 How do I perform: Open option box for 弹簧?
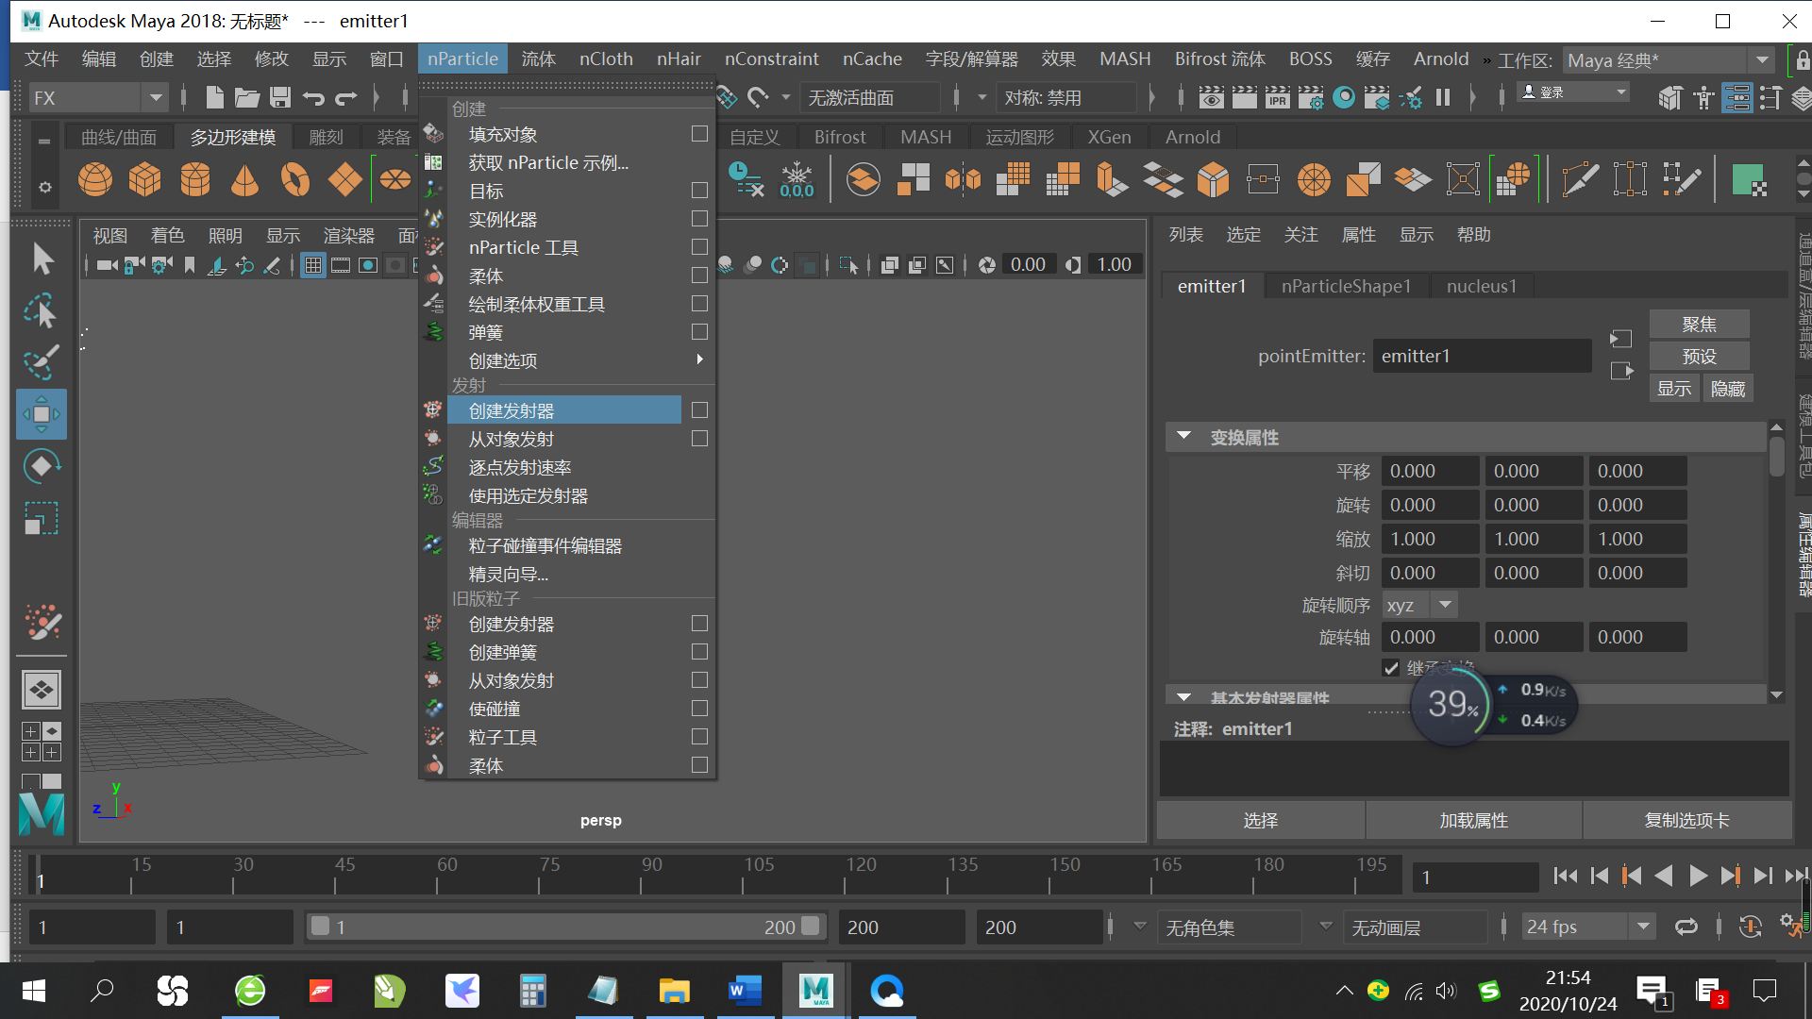(x=699, y=332)
